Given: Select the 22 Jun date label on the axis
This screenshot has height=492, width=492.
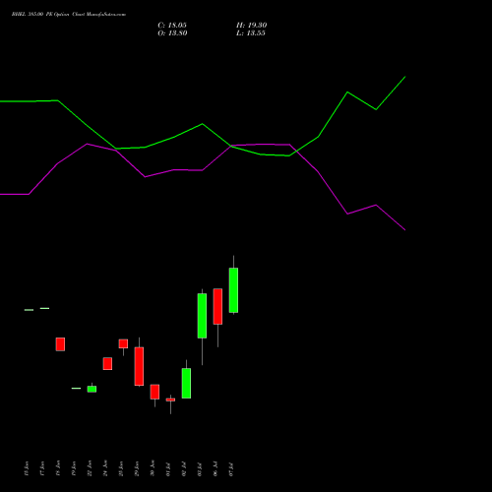Looking at the screenshot, I should click(x=90, y=468).
